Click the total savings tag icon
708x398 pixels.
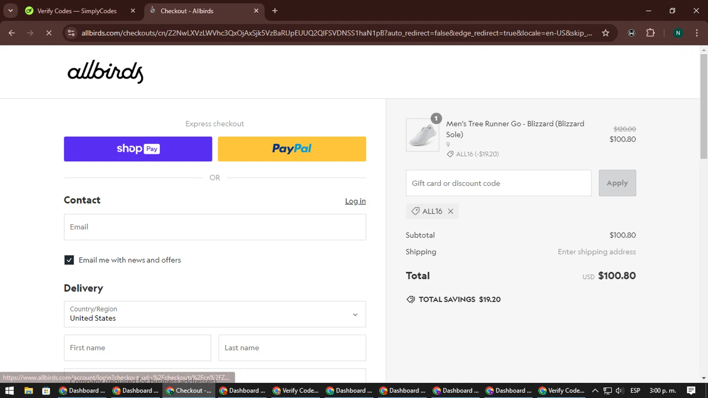tap(411, 299)
